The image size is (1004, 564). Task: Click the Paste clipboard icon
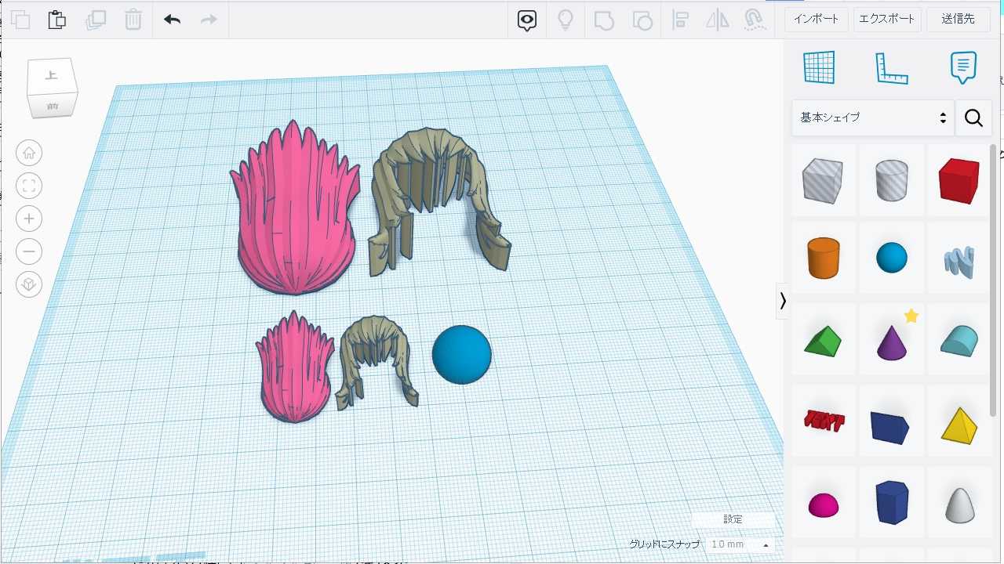point(56,20)
